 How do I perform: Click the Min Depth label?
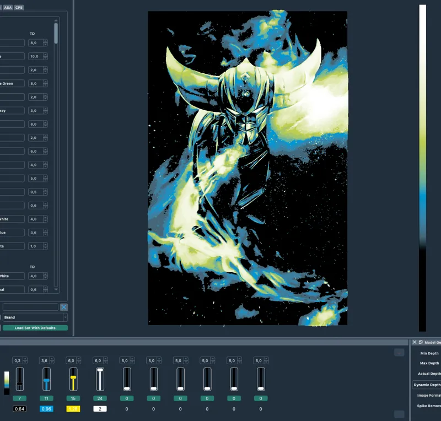(429, 353)
